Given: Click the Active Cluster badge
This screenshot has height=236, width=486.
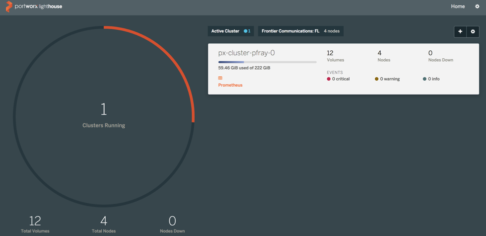Looking at the screenshot, I should click(231, 31).
